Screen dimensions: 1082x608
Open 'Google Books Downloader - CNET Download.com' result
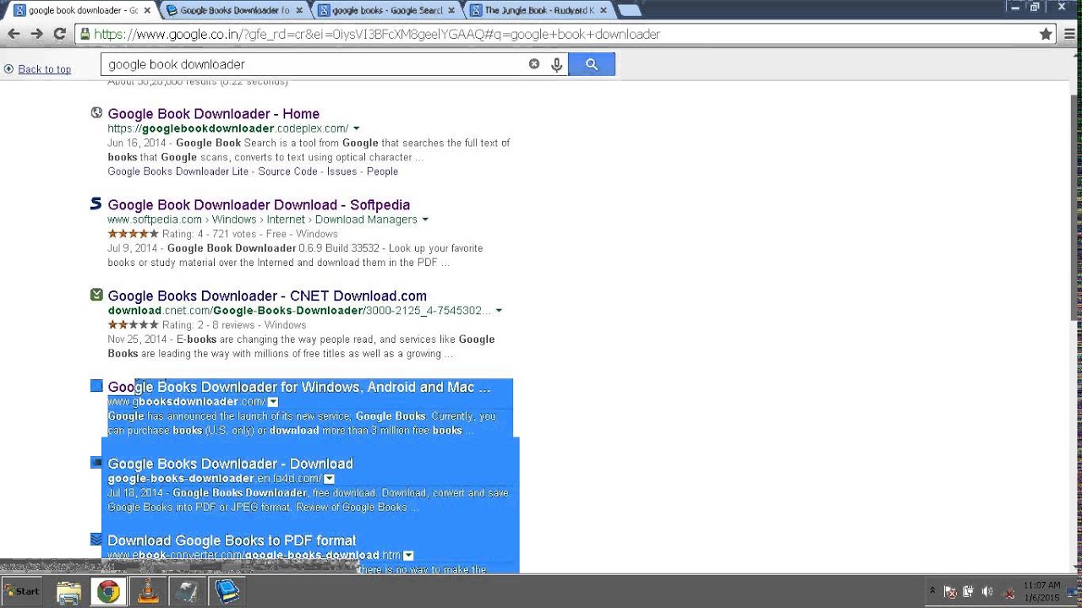pyautogui.click(x=267, y=296)
